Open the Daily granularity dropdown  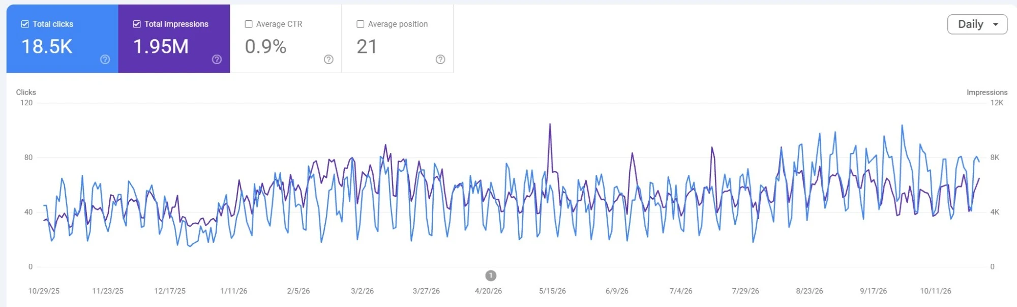(x=977, y=24)
